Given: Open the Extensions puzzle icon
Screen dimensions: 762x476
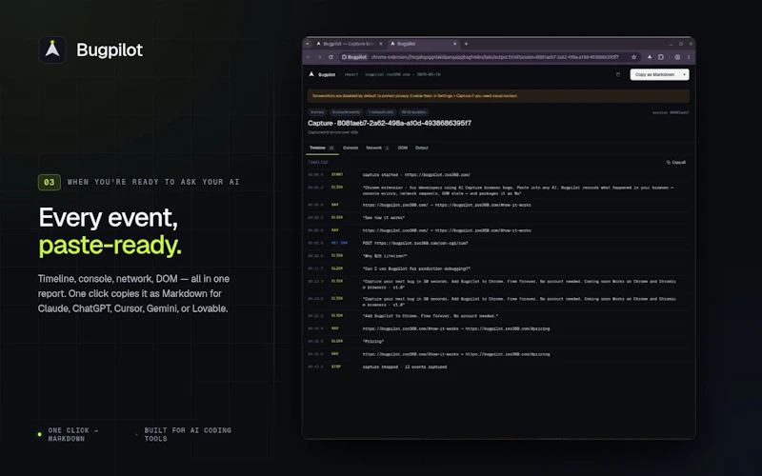Looking at the screenshot, I should point(661,57).
